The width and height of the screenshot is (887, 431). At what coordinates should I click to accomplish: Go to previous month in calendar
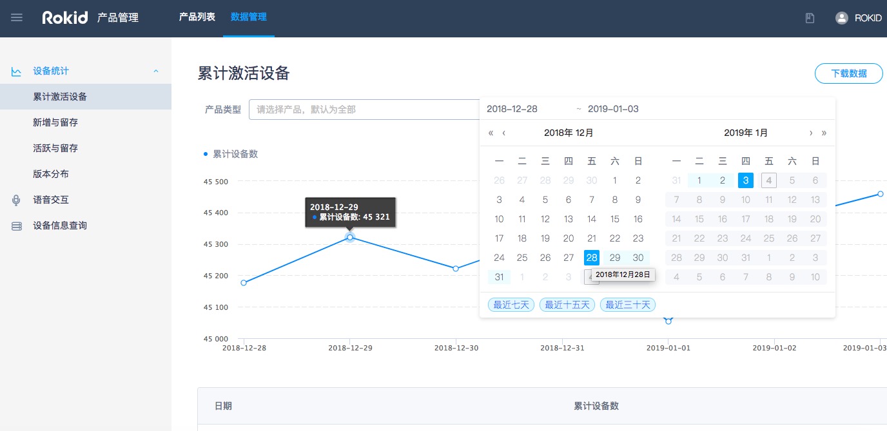(504, 133)
